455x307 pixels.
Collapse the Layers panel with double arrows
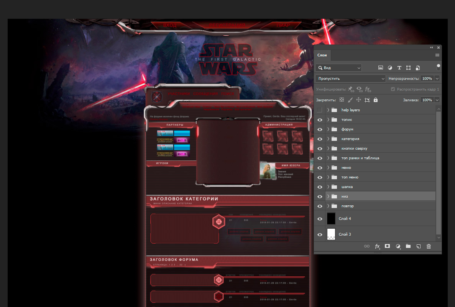coord(432,48)
